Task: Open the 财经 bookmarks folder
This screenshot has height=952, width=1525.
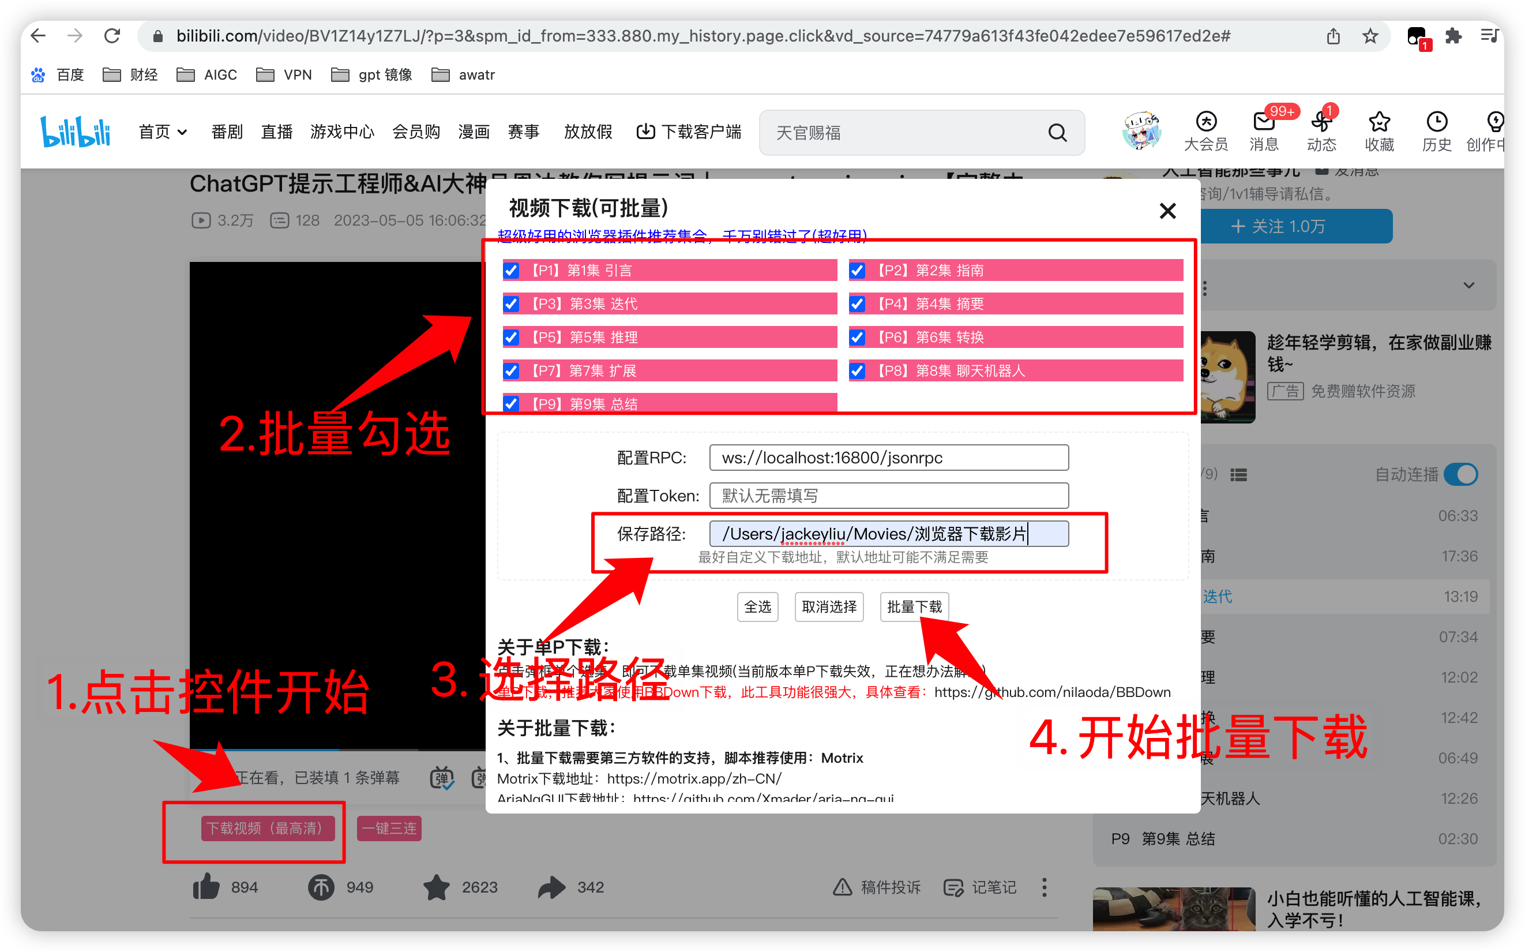Action: coord(130,74)
